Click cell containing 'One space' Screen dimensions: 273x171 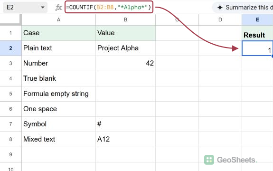point(58,109)
